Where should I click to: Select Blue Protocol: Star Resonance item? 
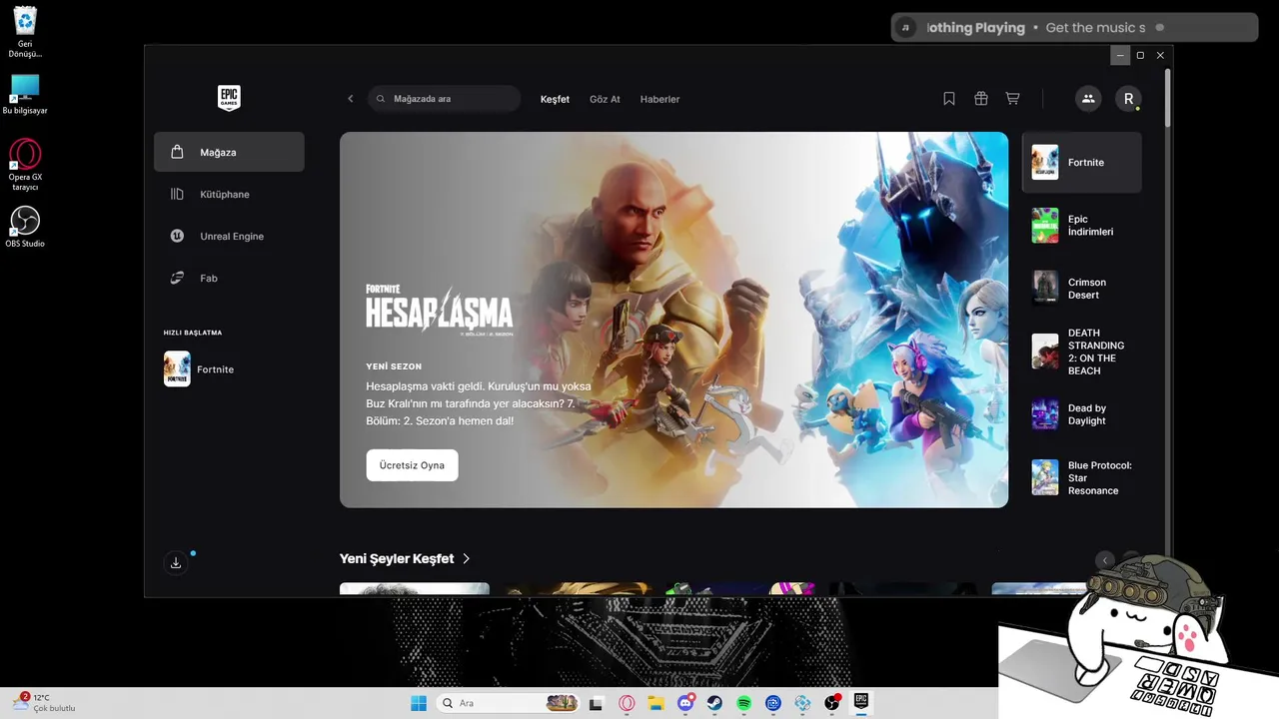tap(1081, 477)
